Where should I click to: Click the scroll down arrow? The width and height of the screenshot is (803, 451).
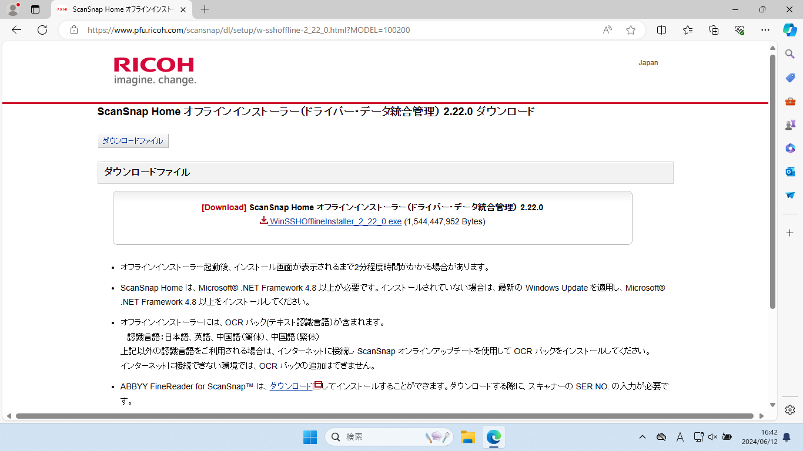(772, 405)
